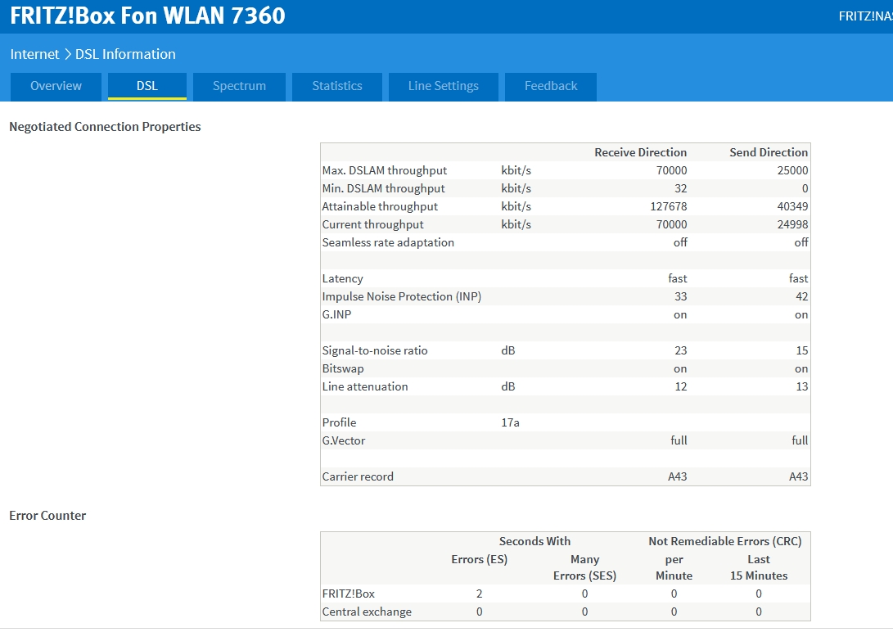Screen dimensions: 893x641
Task: Click the Negotiated Connection Properties heading
Action: (105, 127)
